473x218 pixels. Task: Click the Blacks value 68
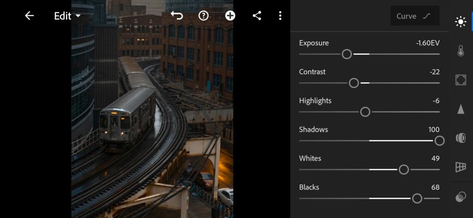tap(436, 187)
